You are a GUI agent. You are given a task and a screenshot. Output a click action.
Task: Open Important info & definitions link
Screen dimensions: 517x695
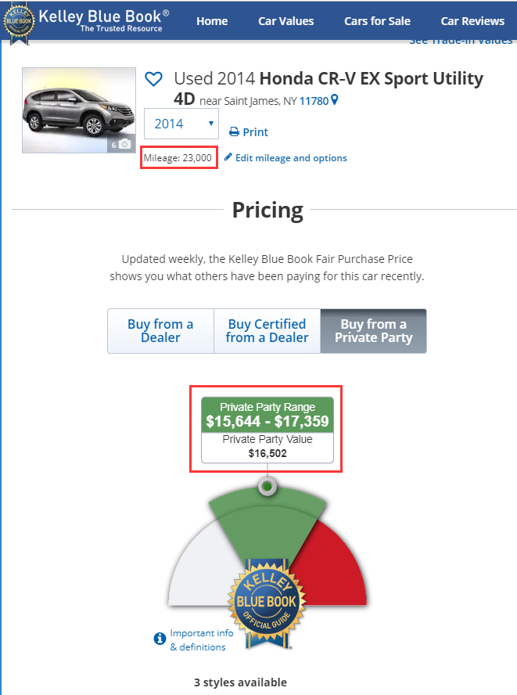[x=201, y=639]
